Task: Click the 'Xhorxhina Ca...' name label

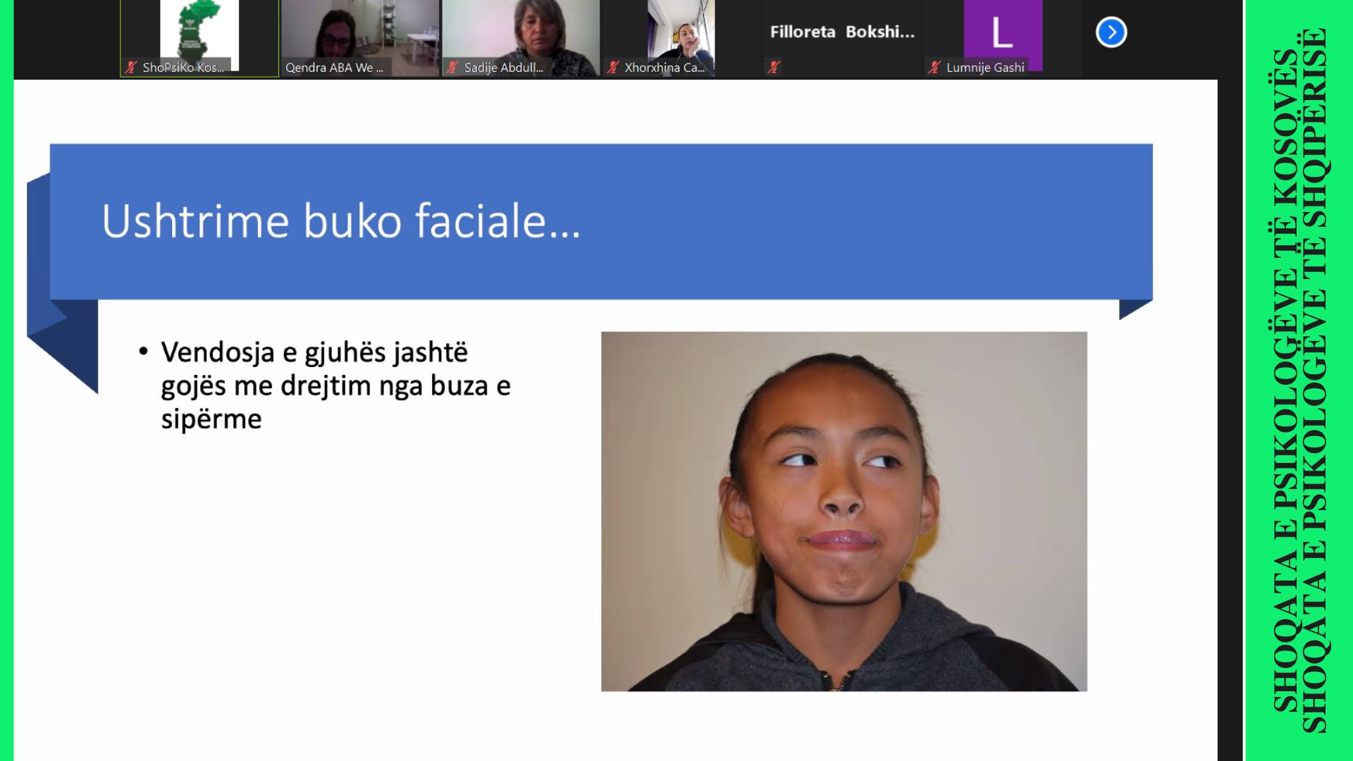Action: (x=665, y=68)
